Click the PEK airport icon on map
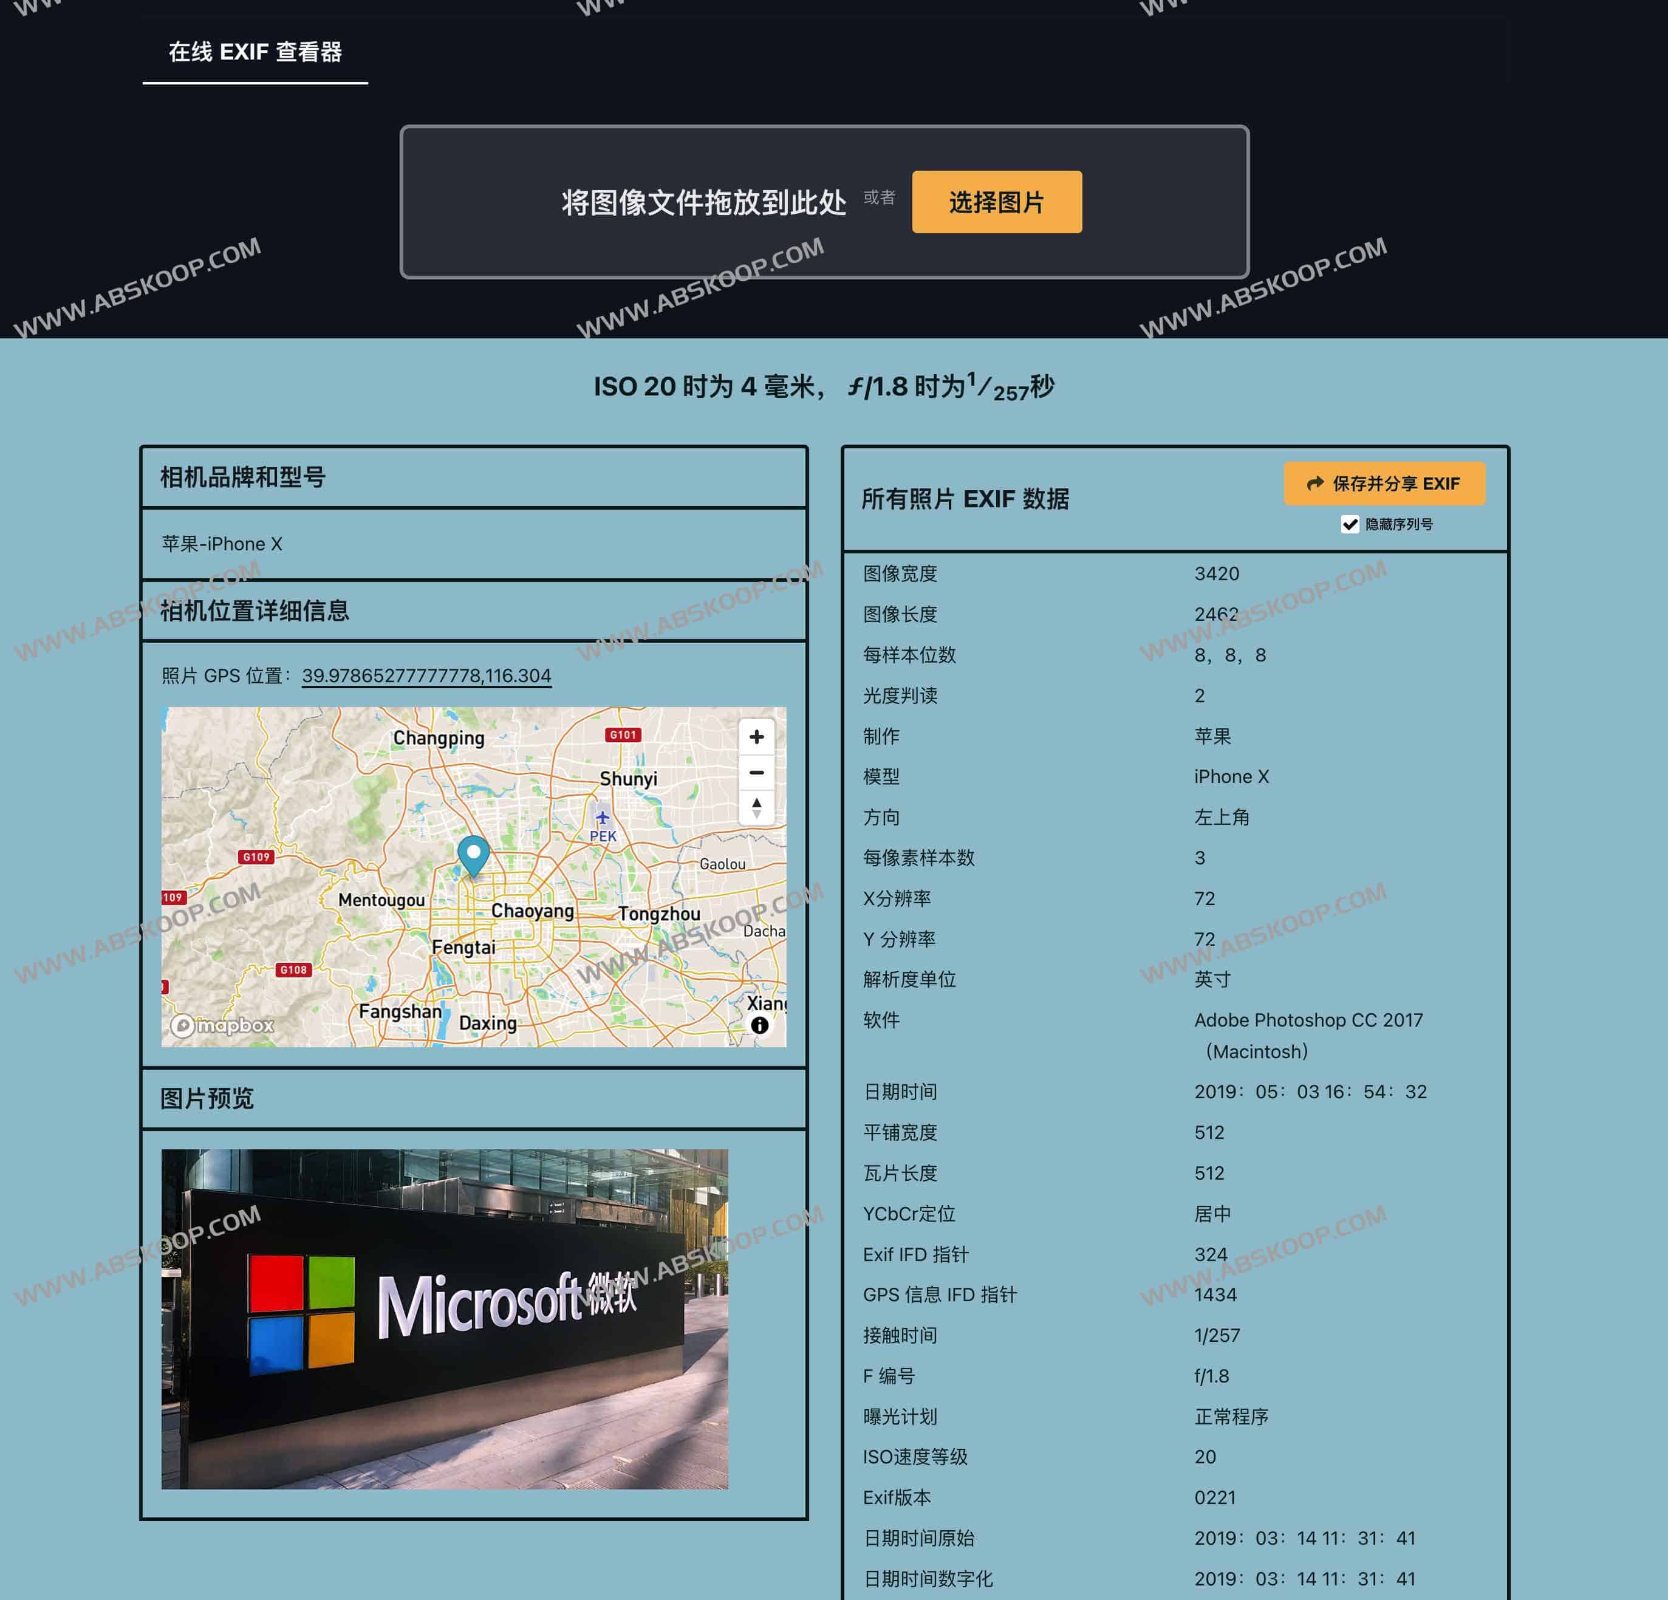This screenshot has height=1600, width=1668. (x=603, y=819)
